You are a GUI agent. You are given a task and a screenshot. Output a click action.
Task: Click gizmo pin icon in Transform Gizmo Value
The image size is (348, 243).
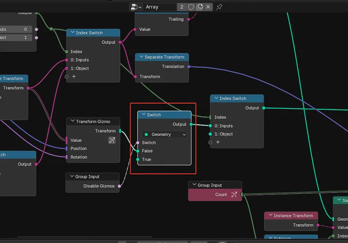click(x=112, y=140)
